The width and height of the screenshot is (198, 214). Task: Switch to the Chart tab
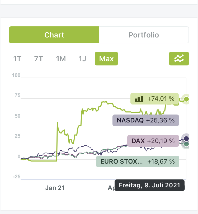(54, 35)
